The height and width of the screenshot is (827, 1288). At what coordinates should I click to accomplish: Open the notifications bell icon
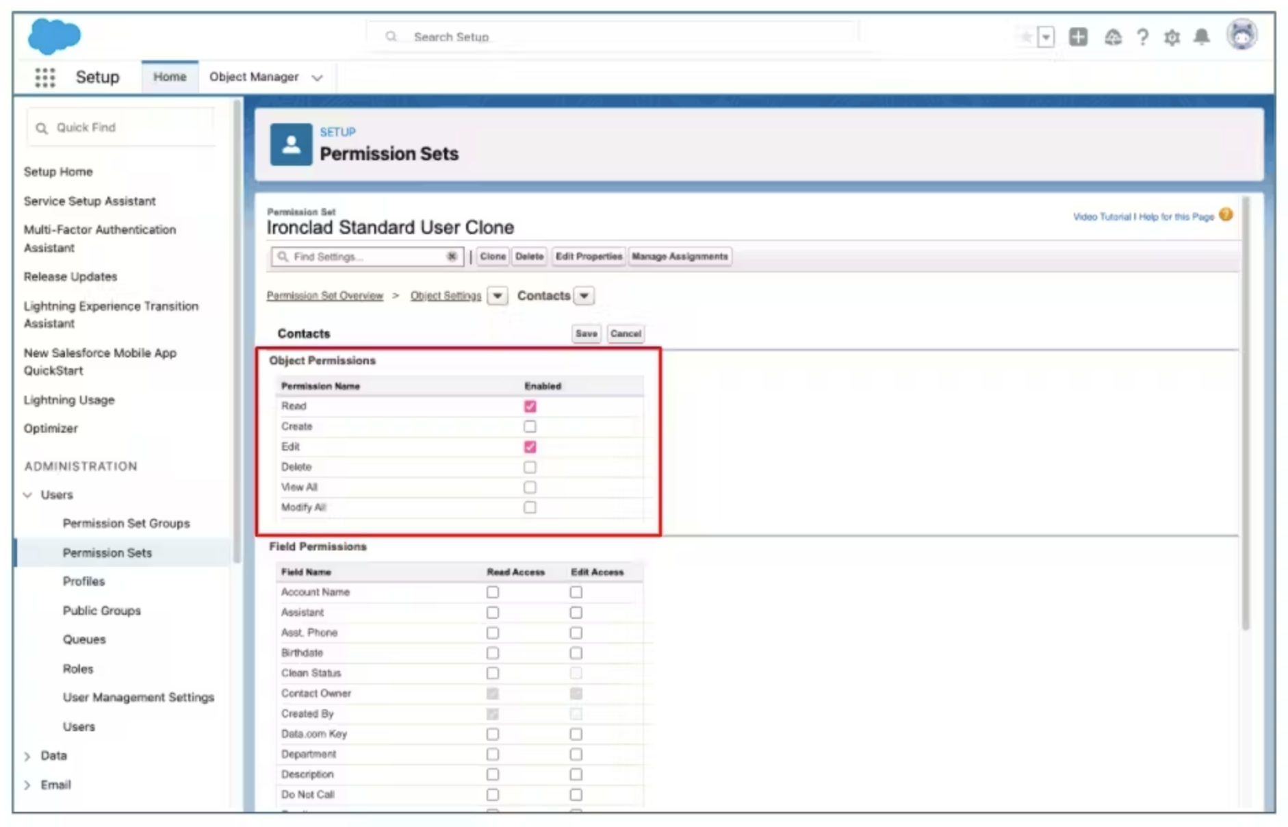1201,37
